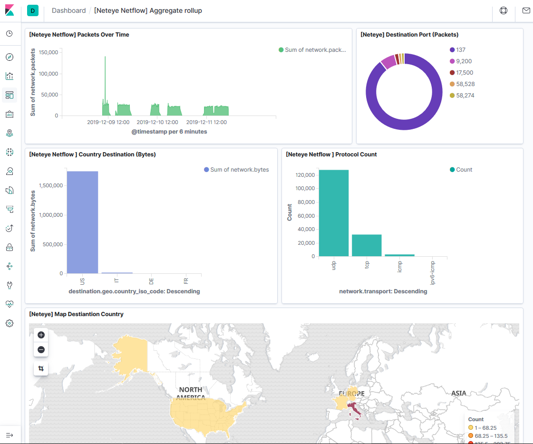
Task: Select the map bounds filter tool
Action: (x=41, y=368)
